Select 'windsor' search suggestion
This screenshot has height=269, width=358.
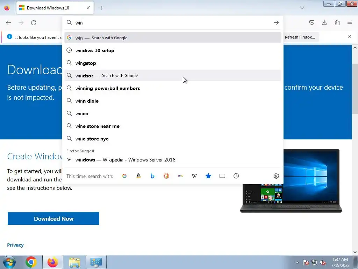pyautogui.click(x=173, y=76)
